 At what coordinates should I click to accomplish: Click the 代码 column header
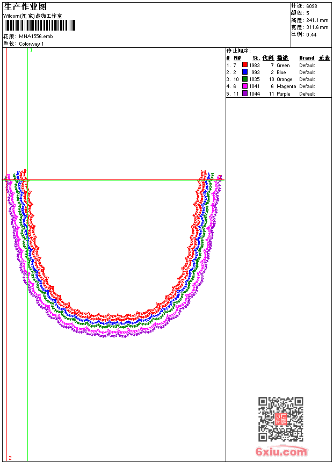[x=268, y=58]
